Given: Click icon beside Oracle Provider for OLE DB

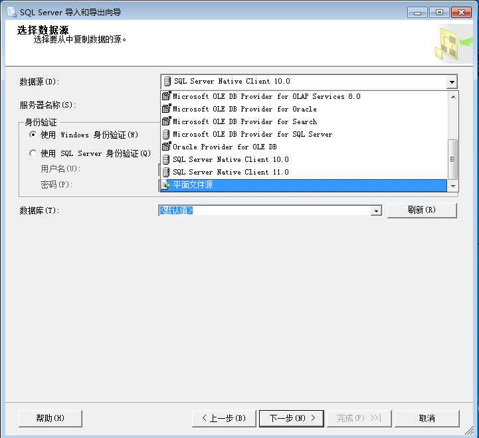Looking at the screenshot, I should point(166,147).
